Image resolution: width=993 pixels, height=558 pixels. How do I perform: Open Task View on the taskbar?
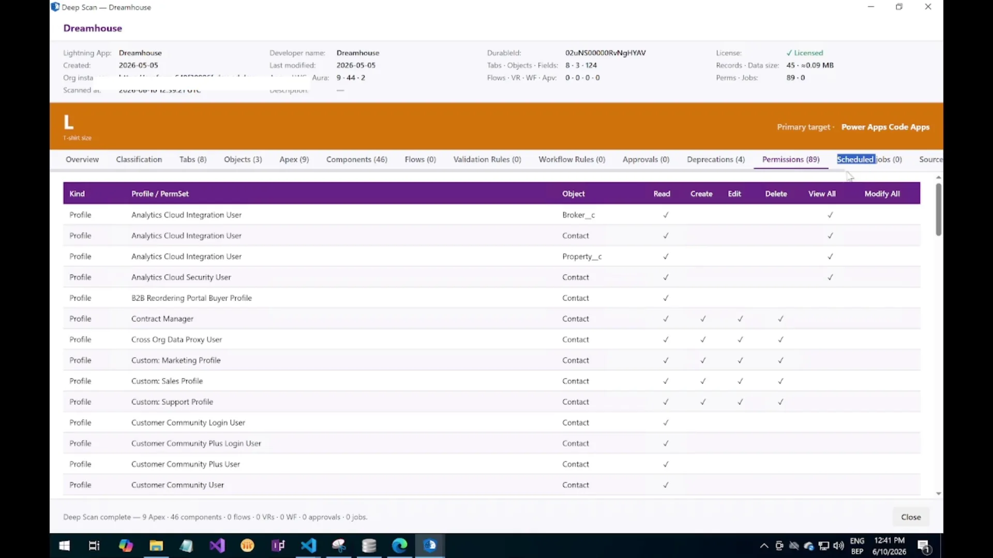(94, 546)
